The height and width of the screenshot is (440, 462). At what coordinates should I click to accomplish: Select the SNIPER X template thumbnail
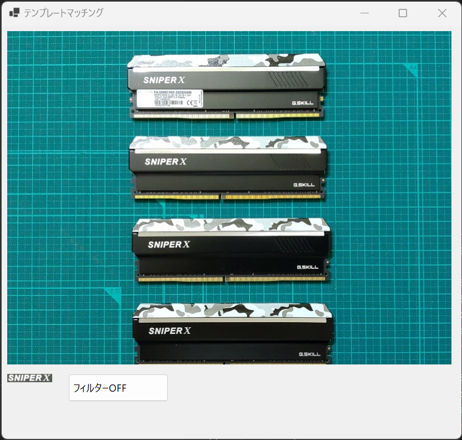[x=30, y=378]
